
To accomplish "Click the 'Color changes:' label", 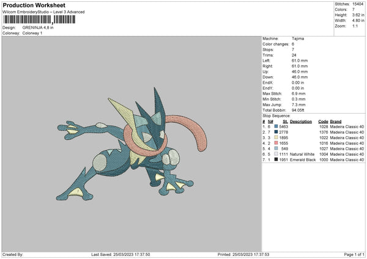I will pyautogui.click(x=276, y=44).
